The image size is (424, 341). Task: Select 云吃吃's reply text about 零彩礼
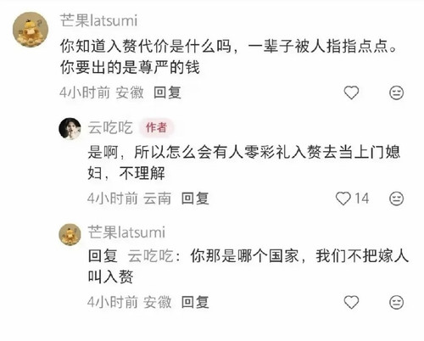click(244, 163)
